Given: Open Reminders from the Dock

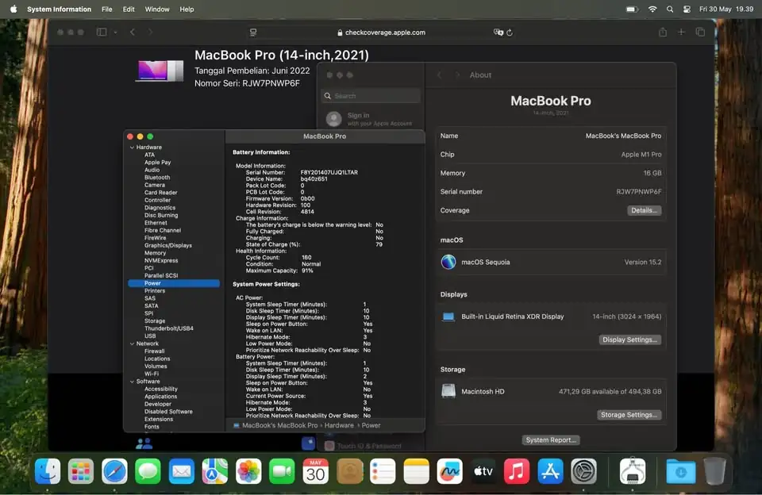Looking at the screenshot, I should tap(383, 471).
